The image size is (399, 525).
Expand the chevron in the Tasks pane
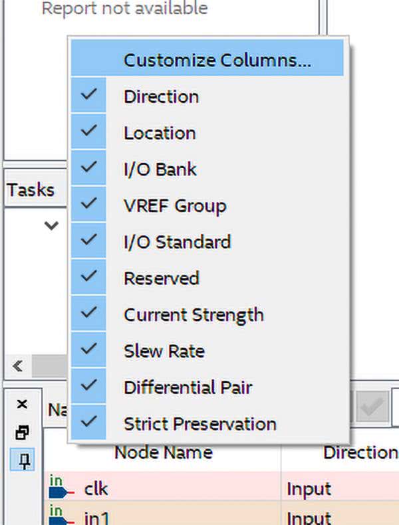[51, 225]
